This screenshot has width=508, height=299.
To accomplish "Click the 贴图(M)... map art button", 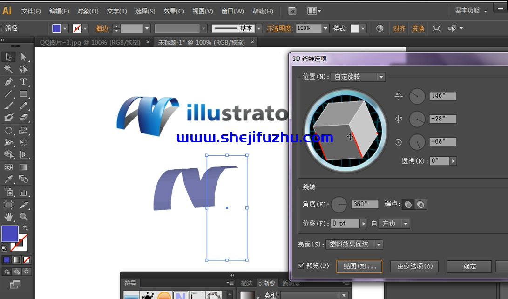I will [x=359, y=266].
